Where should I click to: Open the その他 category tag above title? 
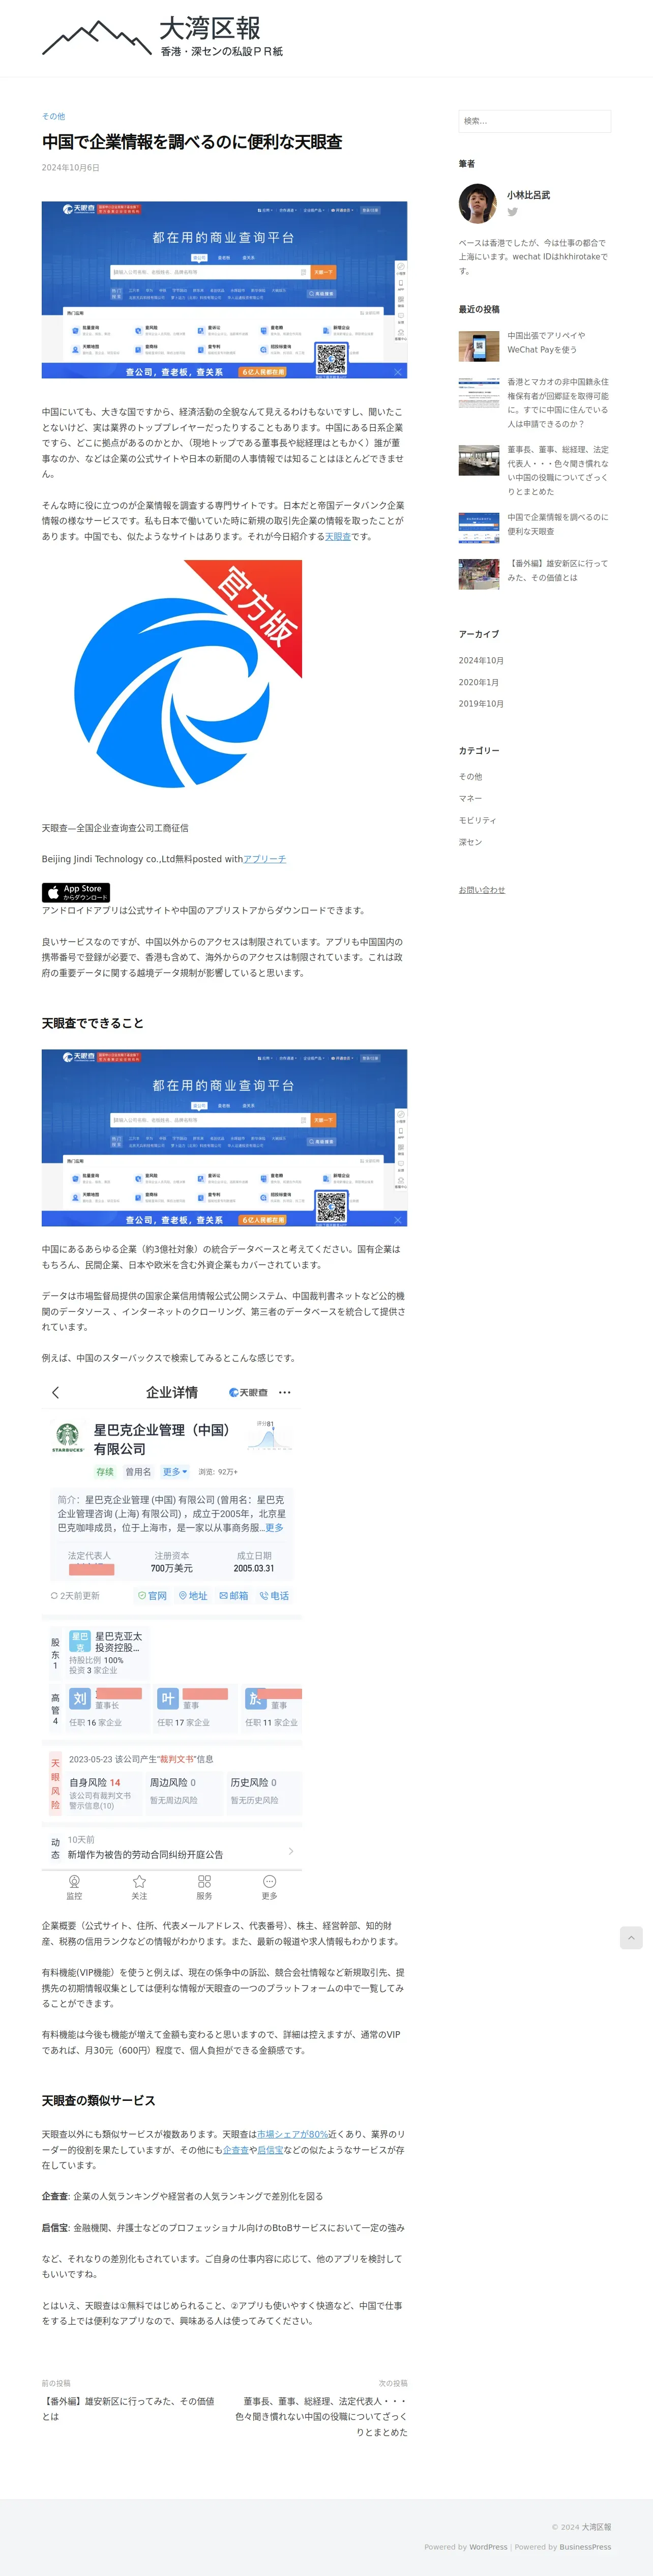tap(53, 116)
